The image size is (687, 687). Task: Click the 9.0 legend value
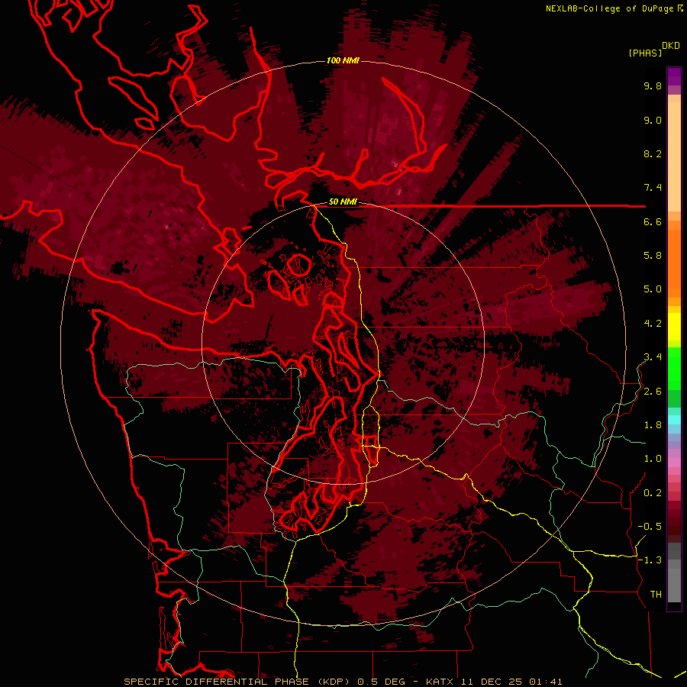pyautogui.click(x=653, y=120)
